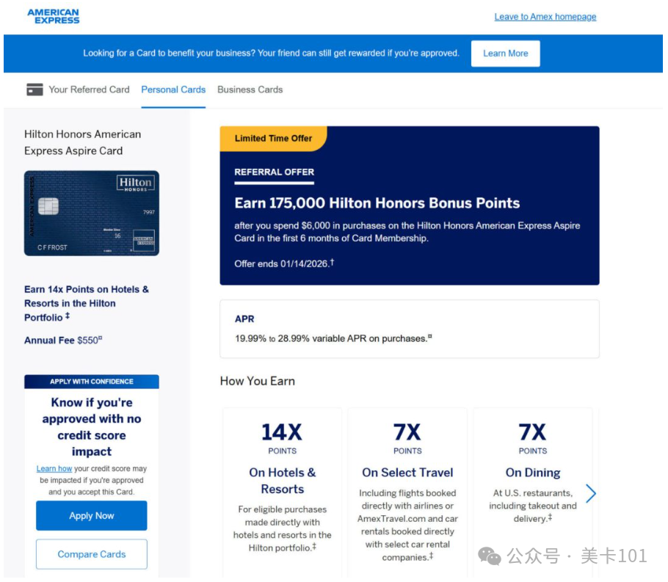668x582 pixels.
Task: Click the right chevron in How You Earn
Action: point(590,493)
